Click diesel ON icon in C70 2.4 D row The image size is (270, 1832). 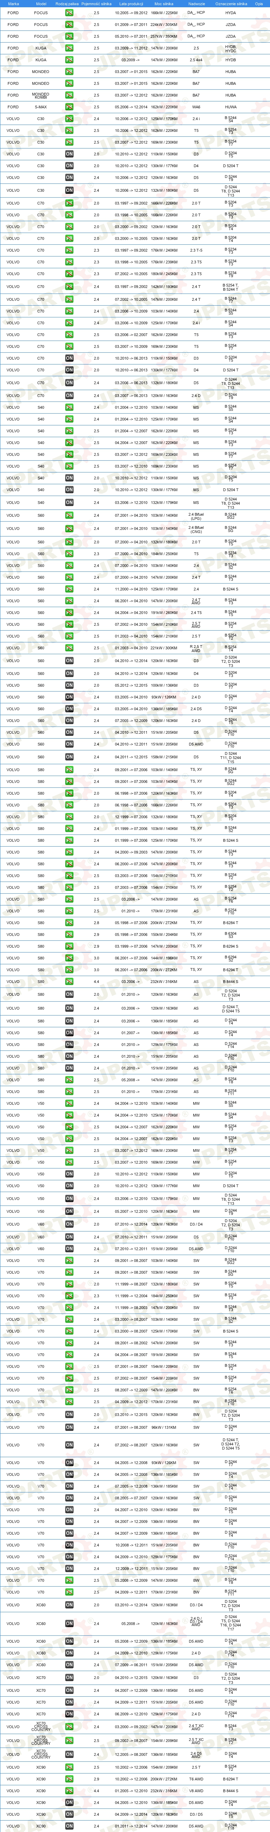tap(69, 395)
